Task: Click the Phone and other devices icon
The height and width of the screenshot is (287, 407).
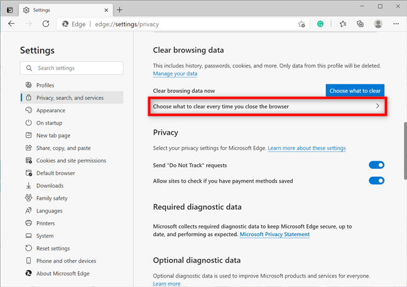Action: click(28, 261)
